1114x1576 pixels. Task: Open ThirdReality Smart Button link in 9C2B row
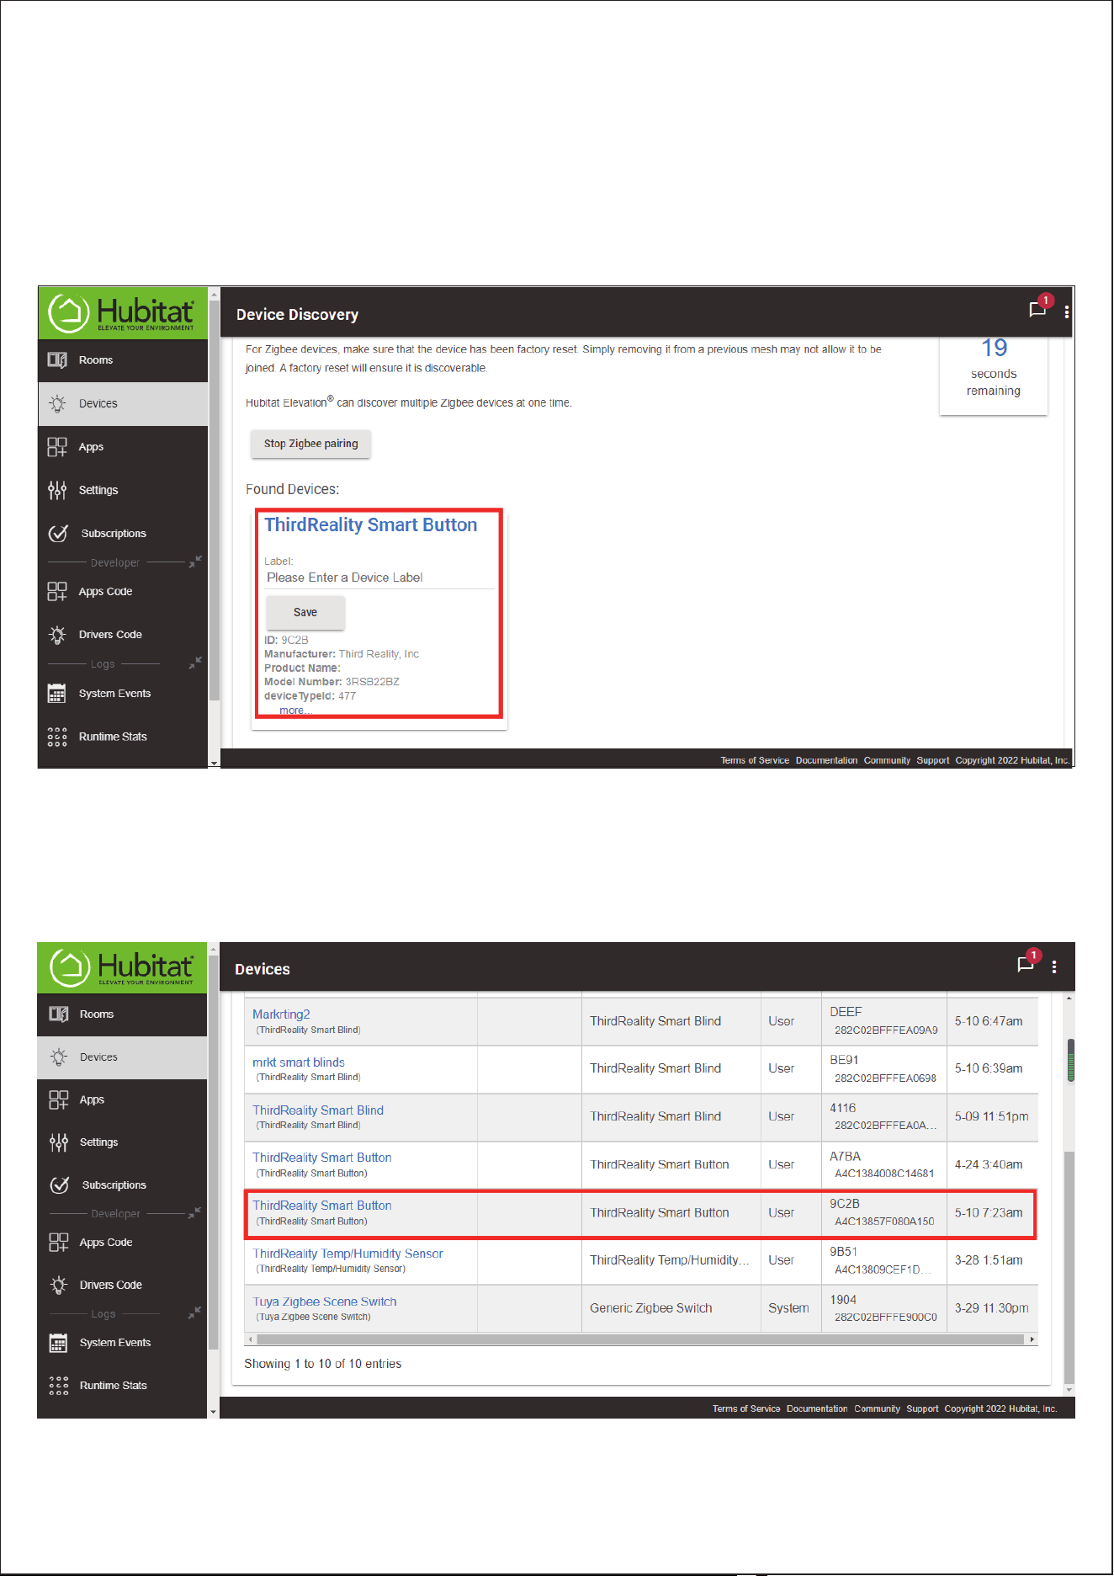click(x=322, y=1206)
